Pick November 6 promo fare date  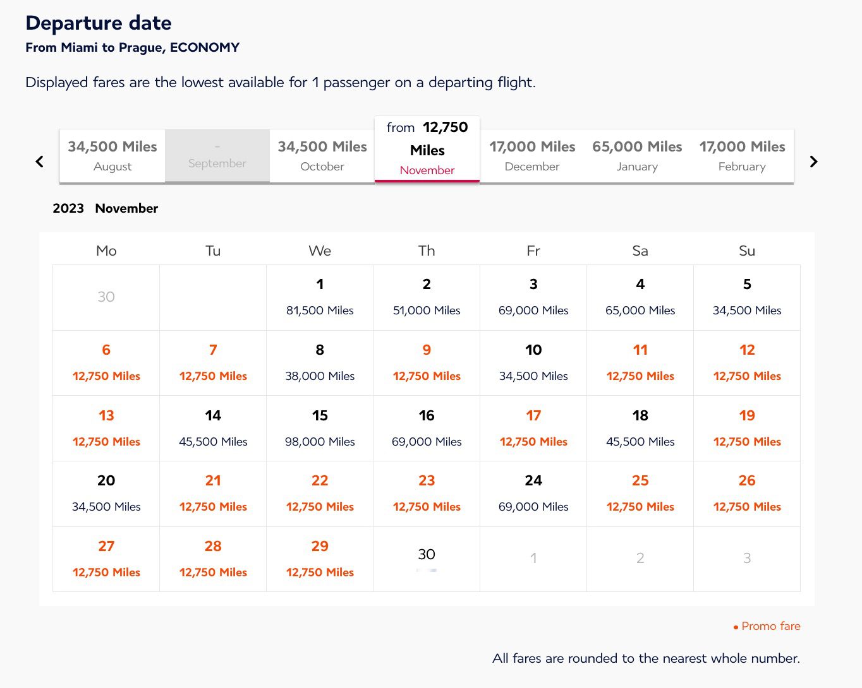click(106, 363)
